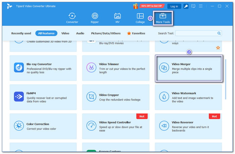
Task: Click the Log in button
Action: (x=174, y=6)
